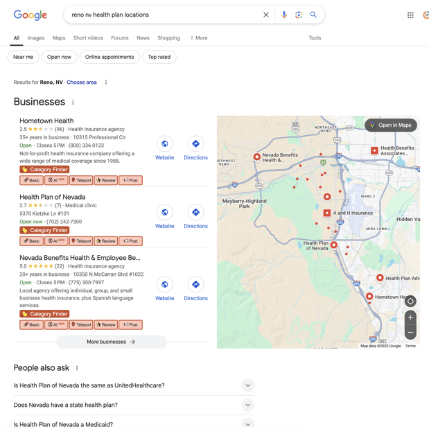Viewport: 429px width, 427px height.
Task: Click the More businesses button
Action: click(x=111, y=342)
